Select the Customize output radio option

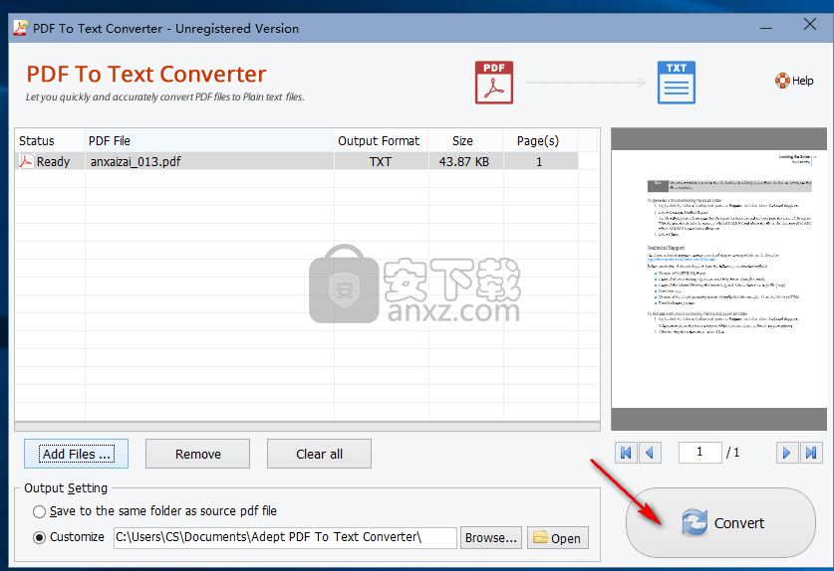[39, 537]
